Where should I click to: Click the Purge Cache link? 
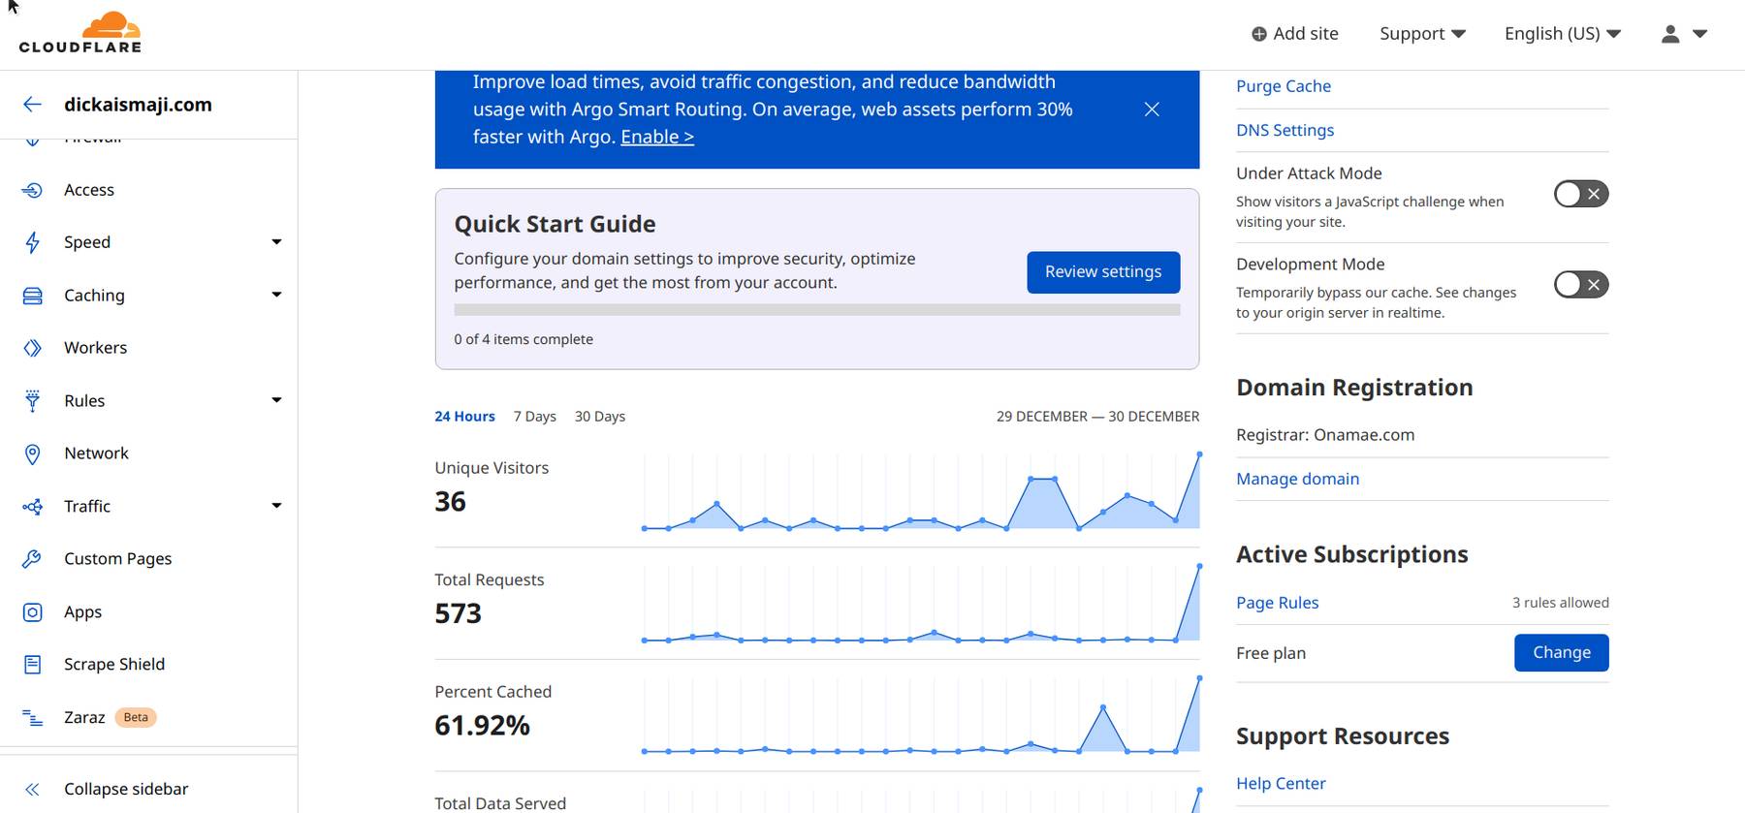click(1284, 86)
